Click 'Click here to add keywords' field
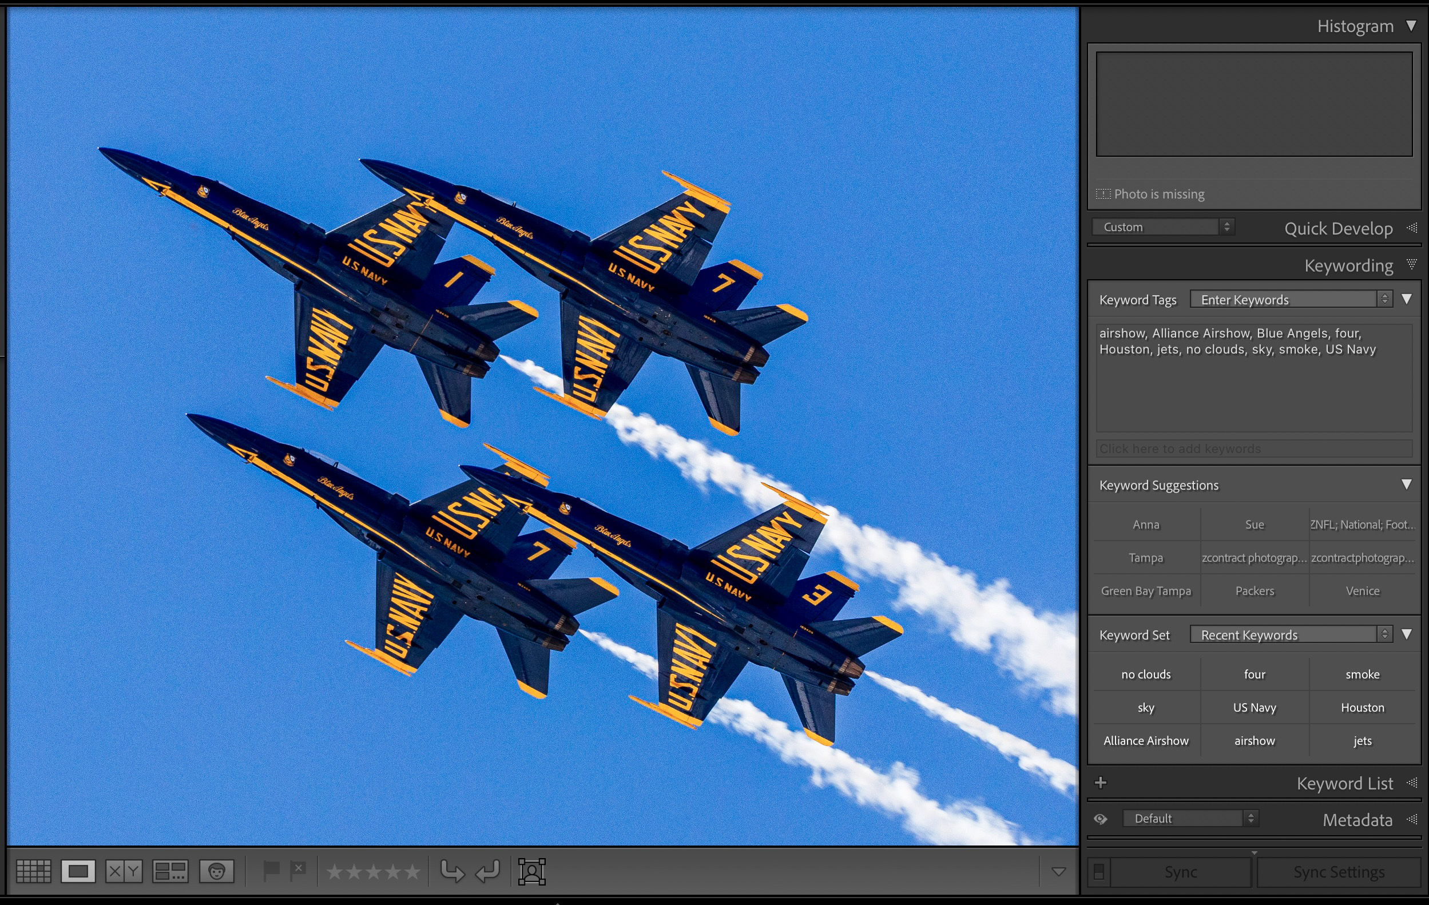 click(1253, 448)
